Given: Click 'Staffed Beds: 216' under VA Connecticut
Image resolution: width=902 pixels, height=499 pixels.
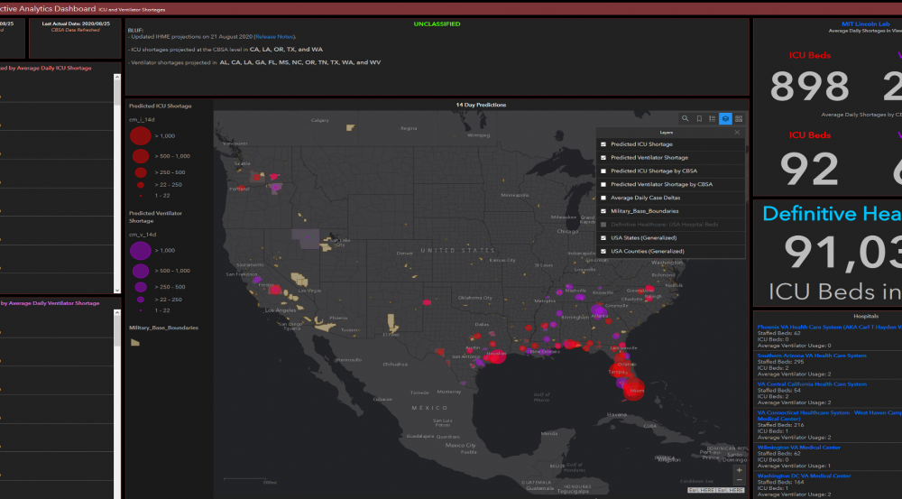Looking at the screenshot, I should [x=779, y=425].
